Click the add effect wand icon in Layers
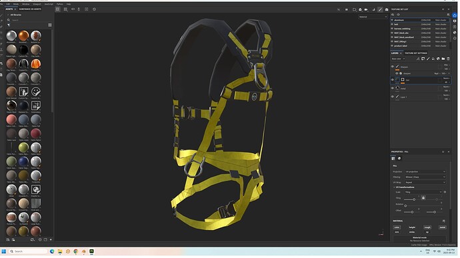The height and width of the screenshot is (258, 460). click(x=418, y=59)
